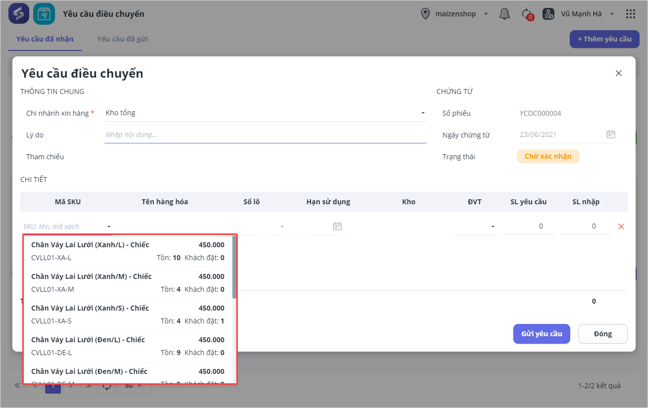Open calendar icon in Hạn sử dụng column
Screen dimensions: 648x408
coord(337,227)
